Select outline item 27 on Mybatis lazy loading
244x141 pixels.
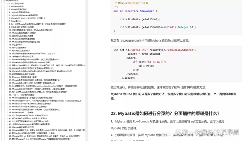[x=35, y=80]
